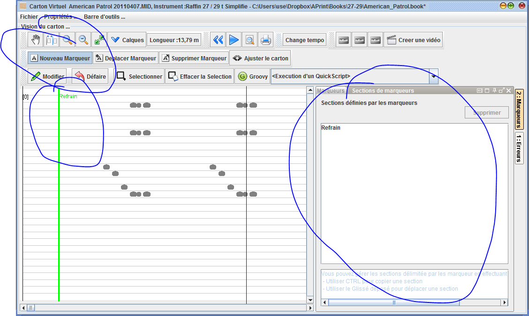Viewport: 529px width, 316px height.
Task: Toggle the Nouveau Marqueur tool
Action: pyautogui.click(x=60, y=59)
